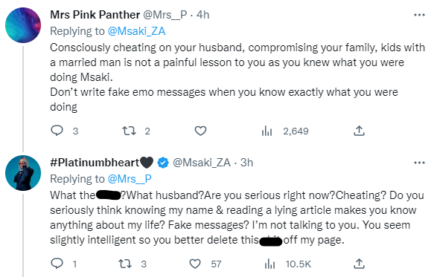Open Mrs Pink Panther's profile picture
This screenshot has width=437, height=277.
pyautogui.click(x=23, y=25)
